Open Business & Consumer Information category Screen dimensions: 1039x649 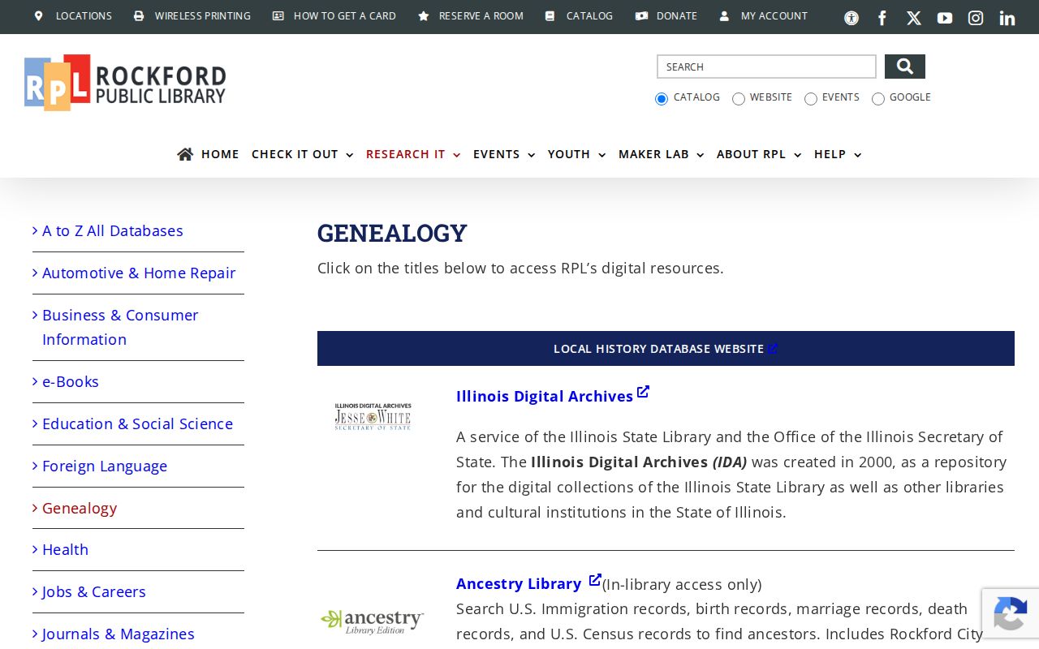(x=120, y=327)
